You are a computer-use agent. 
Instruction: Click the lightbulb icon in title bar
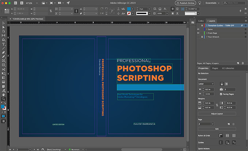pyautogui.click(x=200, y=3)
